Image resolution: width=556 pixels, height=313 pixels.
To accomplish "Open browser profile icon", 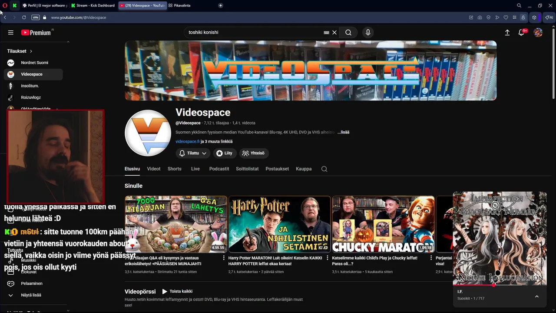I will click(x=523, y=17).
